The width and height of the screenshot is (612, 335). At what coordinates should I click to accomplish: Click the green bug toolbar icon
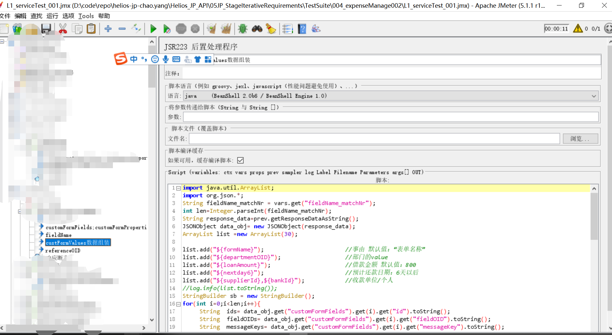(x=243, y=29)
